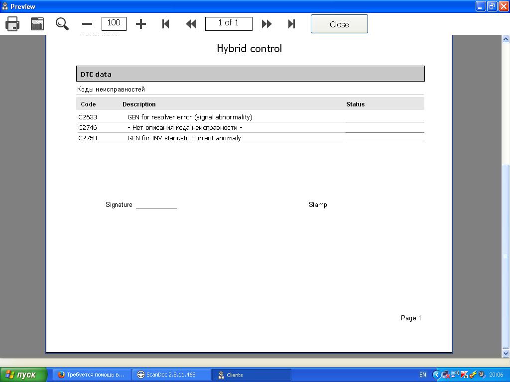Click the 'Page 1' footer text
Viewport: 510px width, 382px height.
pos(411,318)
